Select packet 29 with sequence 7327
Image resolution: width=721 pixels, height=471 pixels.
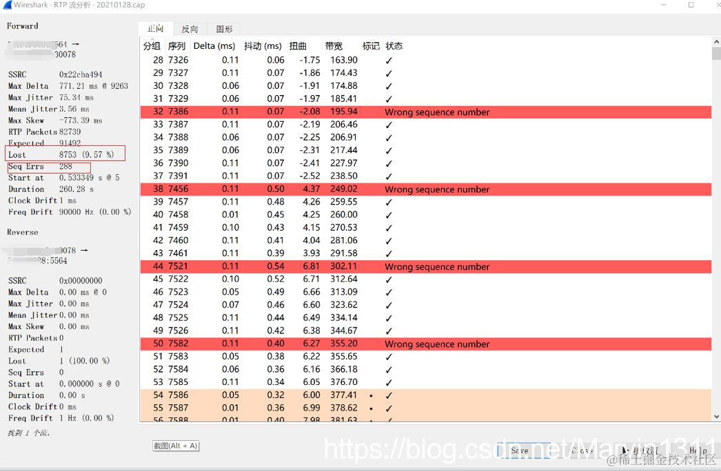pyautogui.click(x=426, y=73)
